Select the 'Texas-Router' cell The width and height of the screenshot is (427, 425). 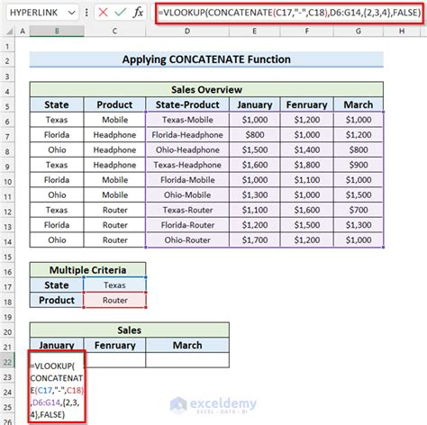tap(187, 210)
